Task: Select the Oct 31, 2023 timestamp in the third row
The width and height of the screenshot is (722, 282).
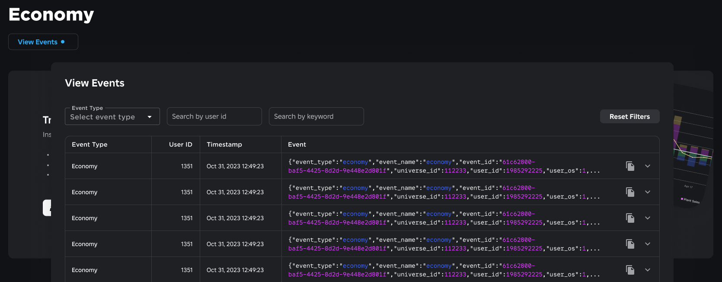Action: pyautogui.click(x=235, y=218)
